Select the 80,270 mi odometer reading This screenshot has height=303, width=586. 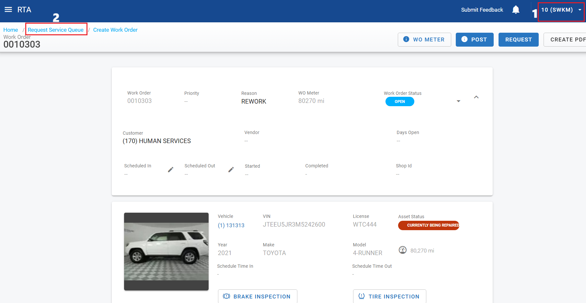[422, 251]
